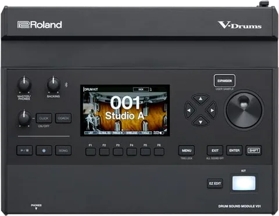Click the drum kit image on the display
This screenshot has width=279, height=216.
click(125, 111)
